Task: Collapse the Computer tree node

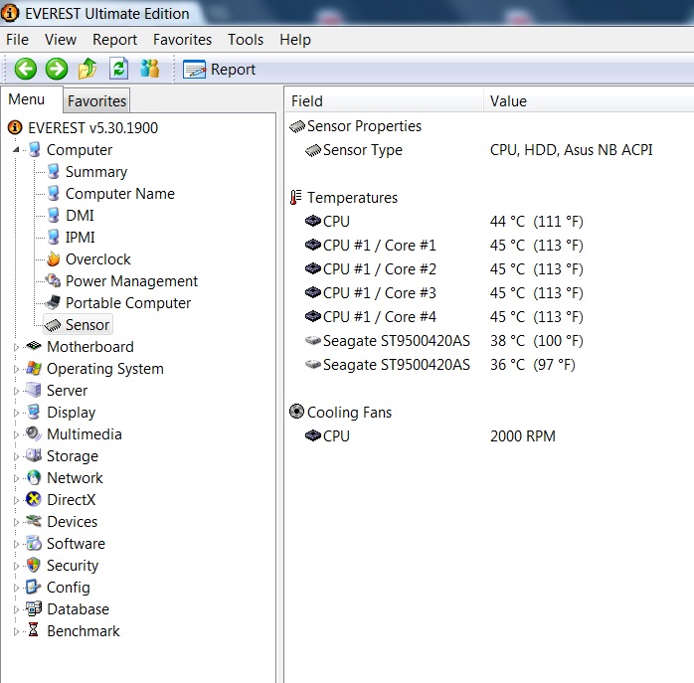Action: click(16, 149)
